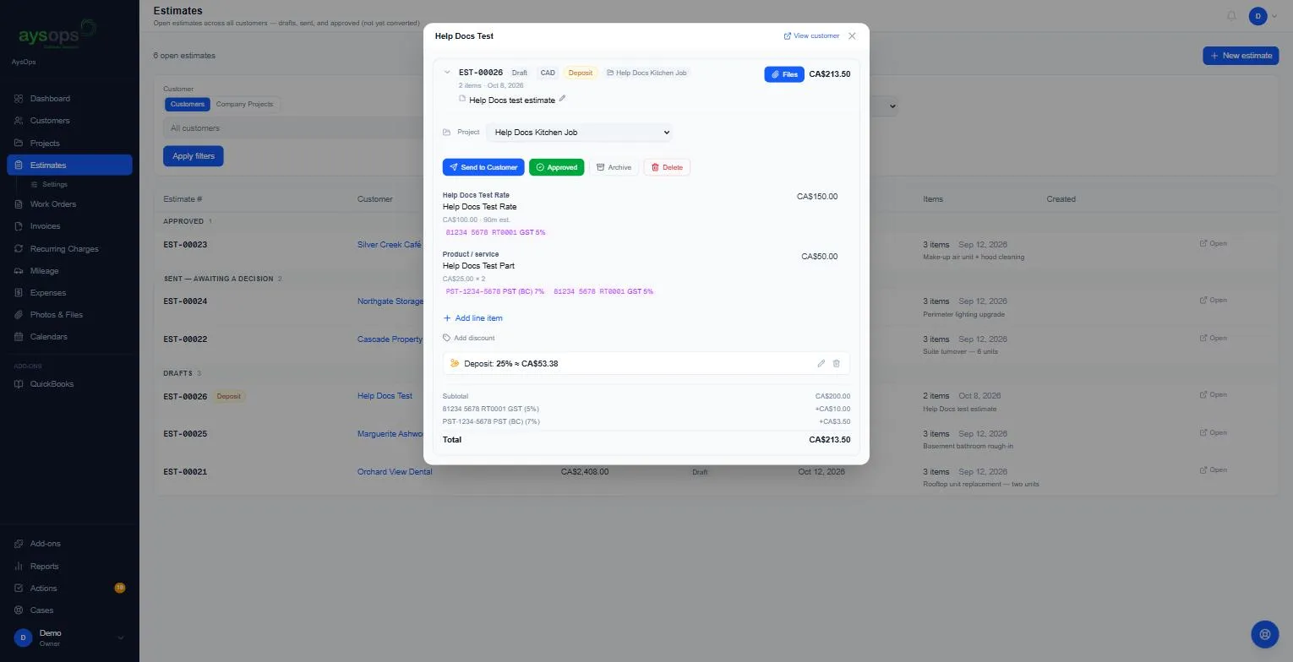Click the QuickBooks add-on icon

[19, 384]
